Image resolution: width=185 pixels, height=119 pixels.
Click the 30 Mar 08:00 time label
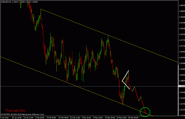coord(133,118)
